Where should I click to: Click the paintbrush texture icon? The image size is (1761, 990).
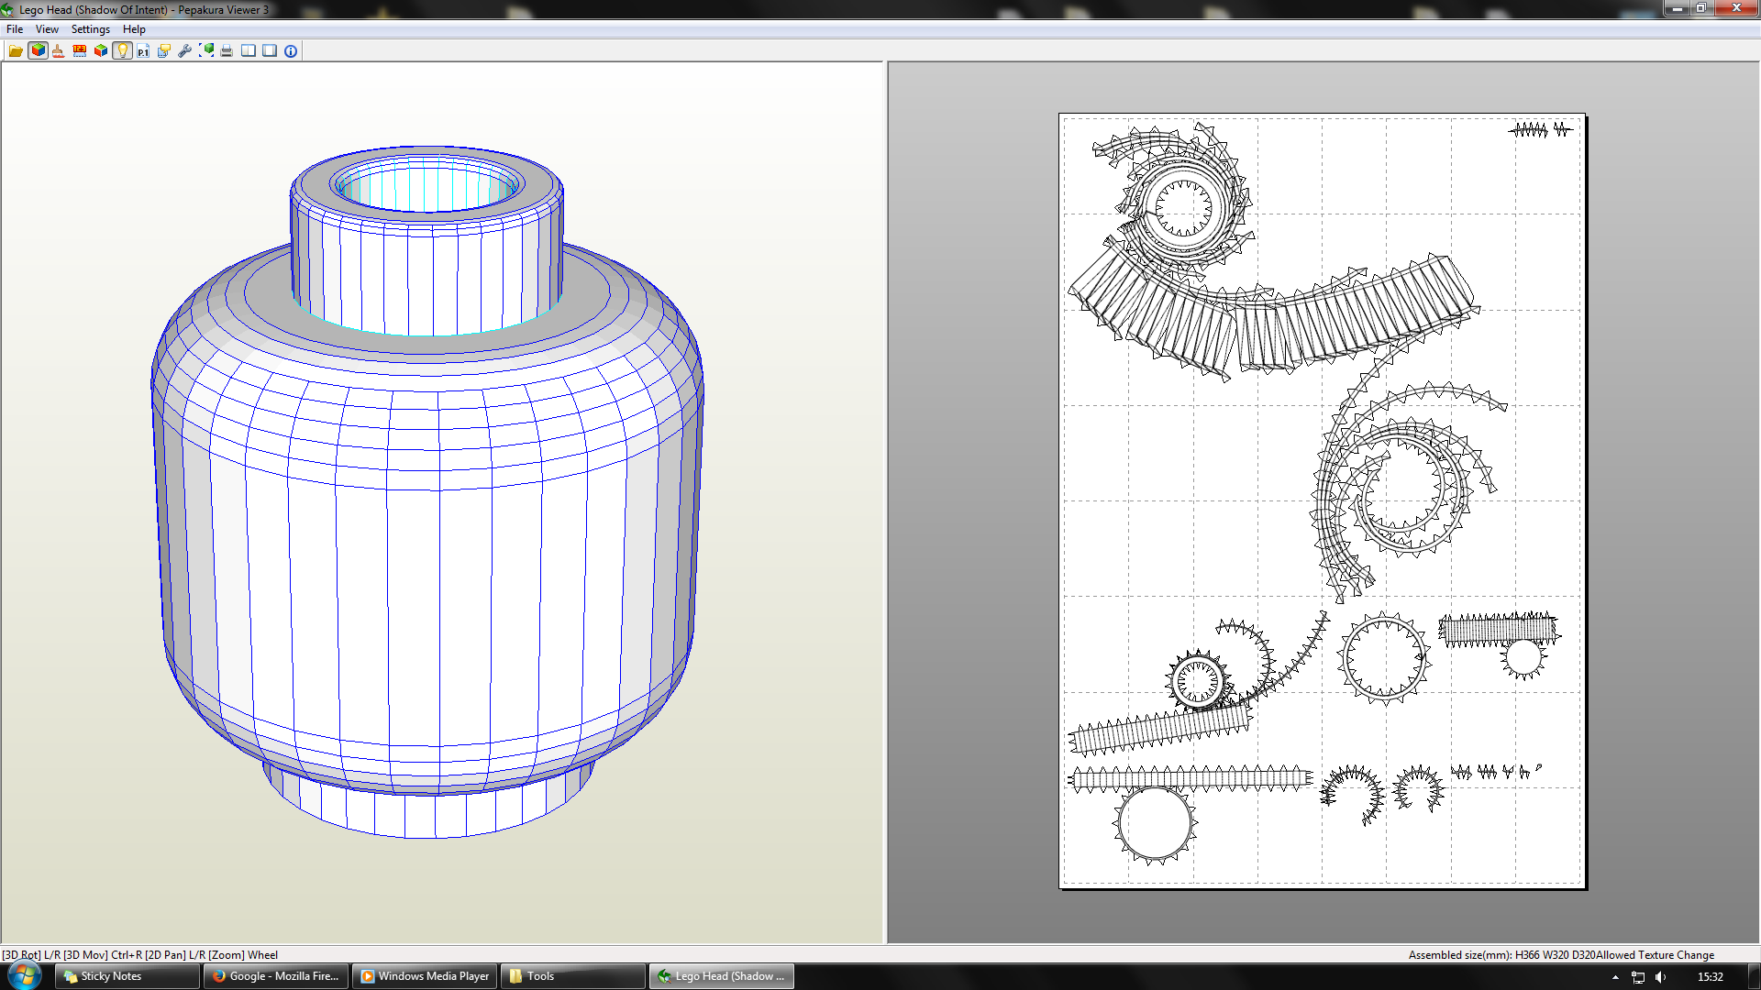pos(59,51)
